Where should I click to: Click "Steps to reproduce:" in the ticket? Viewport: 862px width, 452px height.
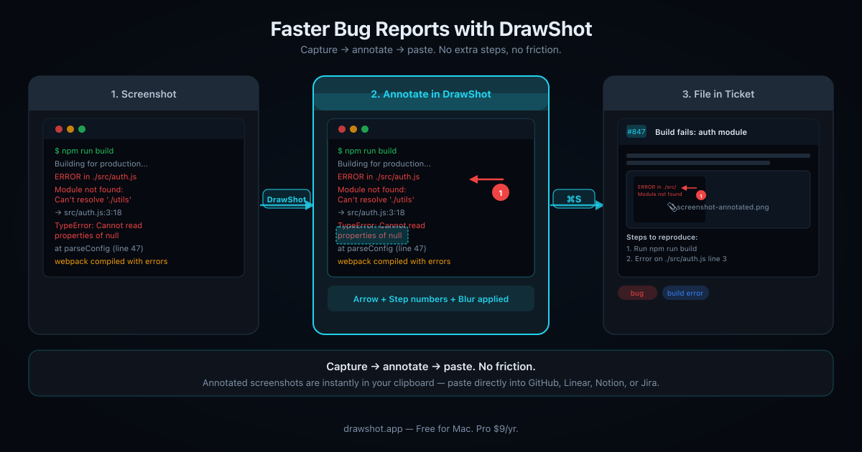[x=662, y=237]
